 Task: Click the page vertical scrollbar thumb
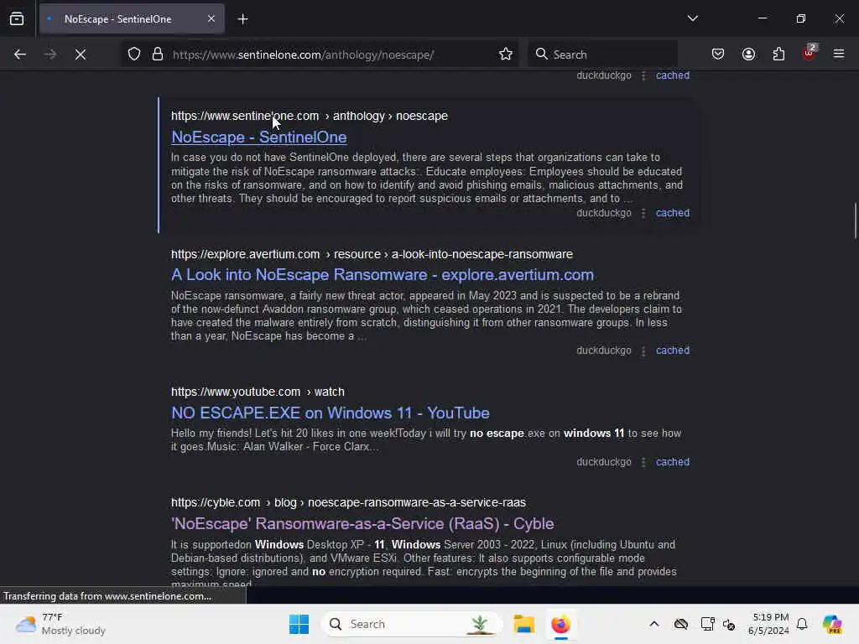[x=855, y=221]
